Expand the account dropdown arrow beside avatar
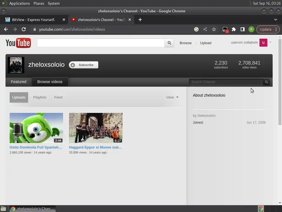 270,42
